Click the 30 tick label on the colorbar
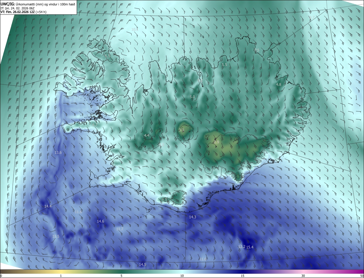Image resolution: width=364 pixels, height=278 pixels. (303, 276)
